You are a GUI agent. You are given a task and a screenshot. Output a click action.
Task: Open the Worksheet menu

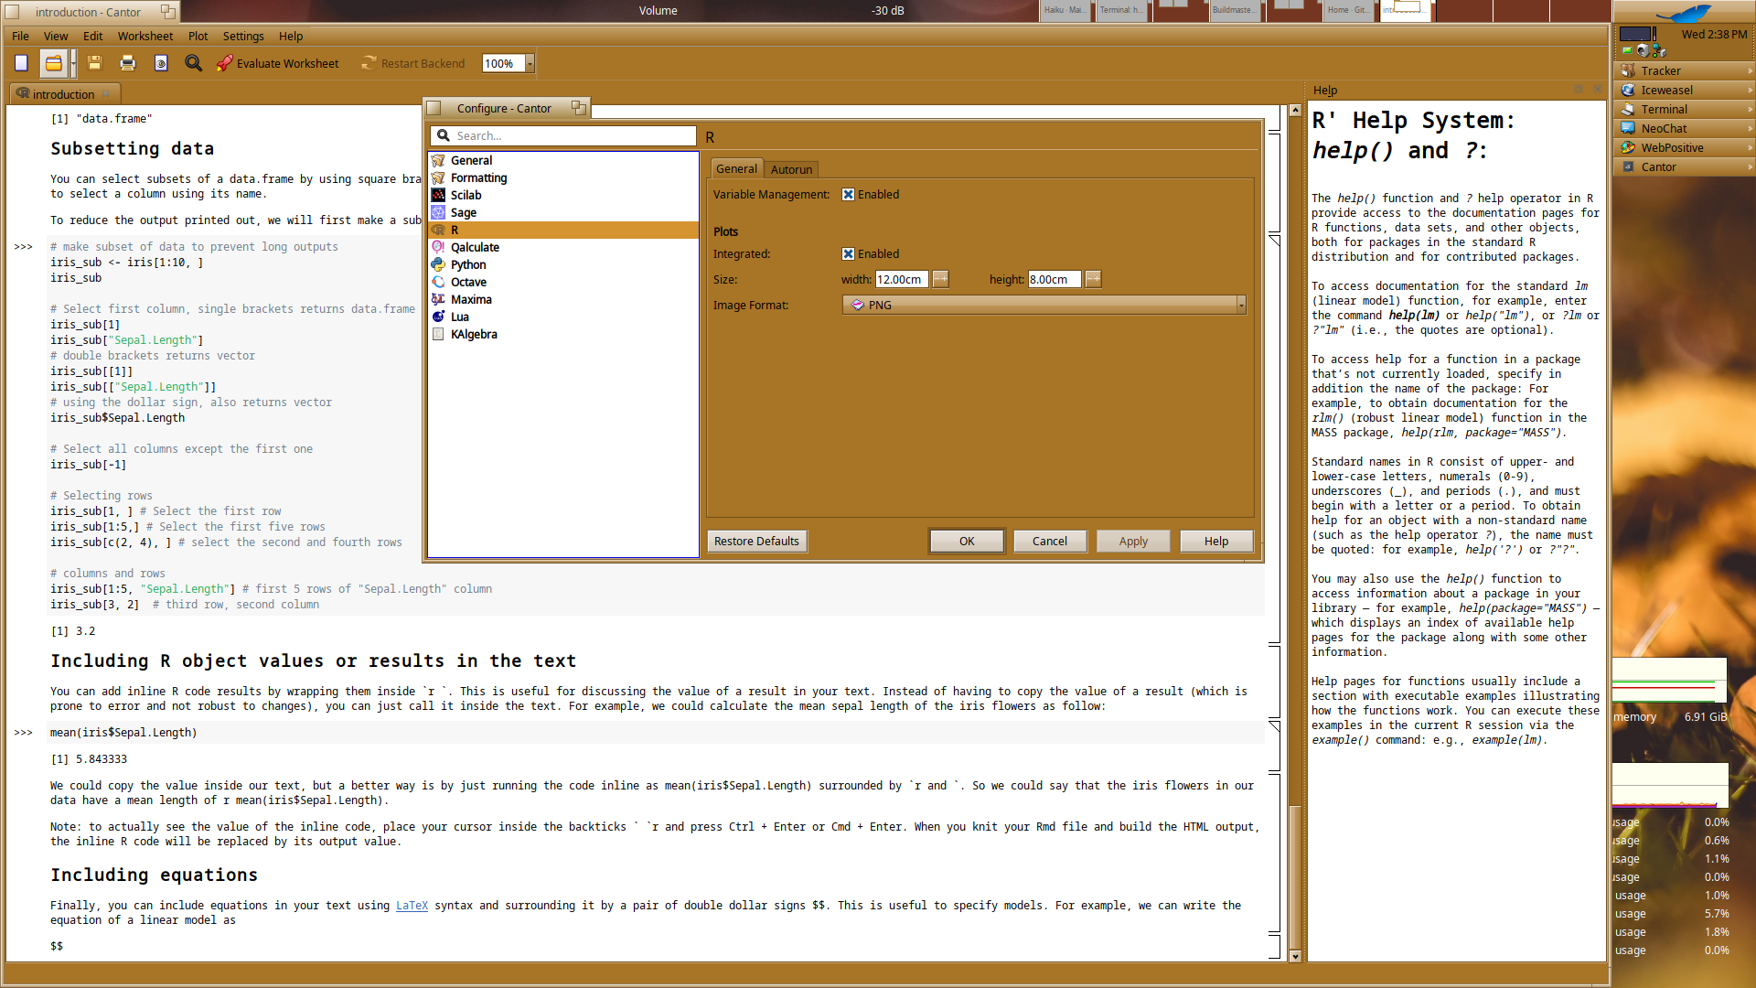145,36
